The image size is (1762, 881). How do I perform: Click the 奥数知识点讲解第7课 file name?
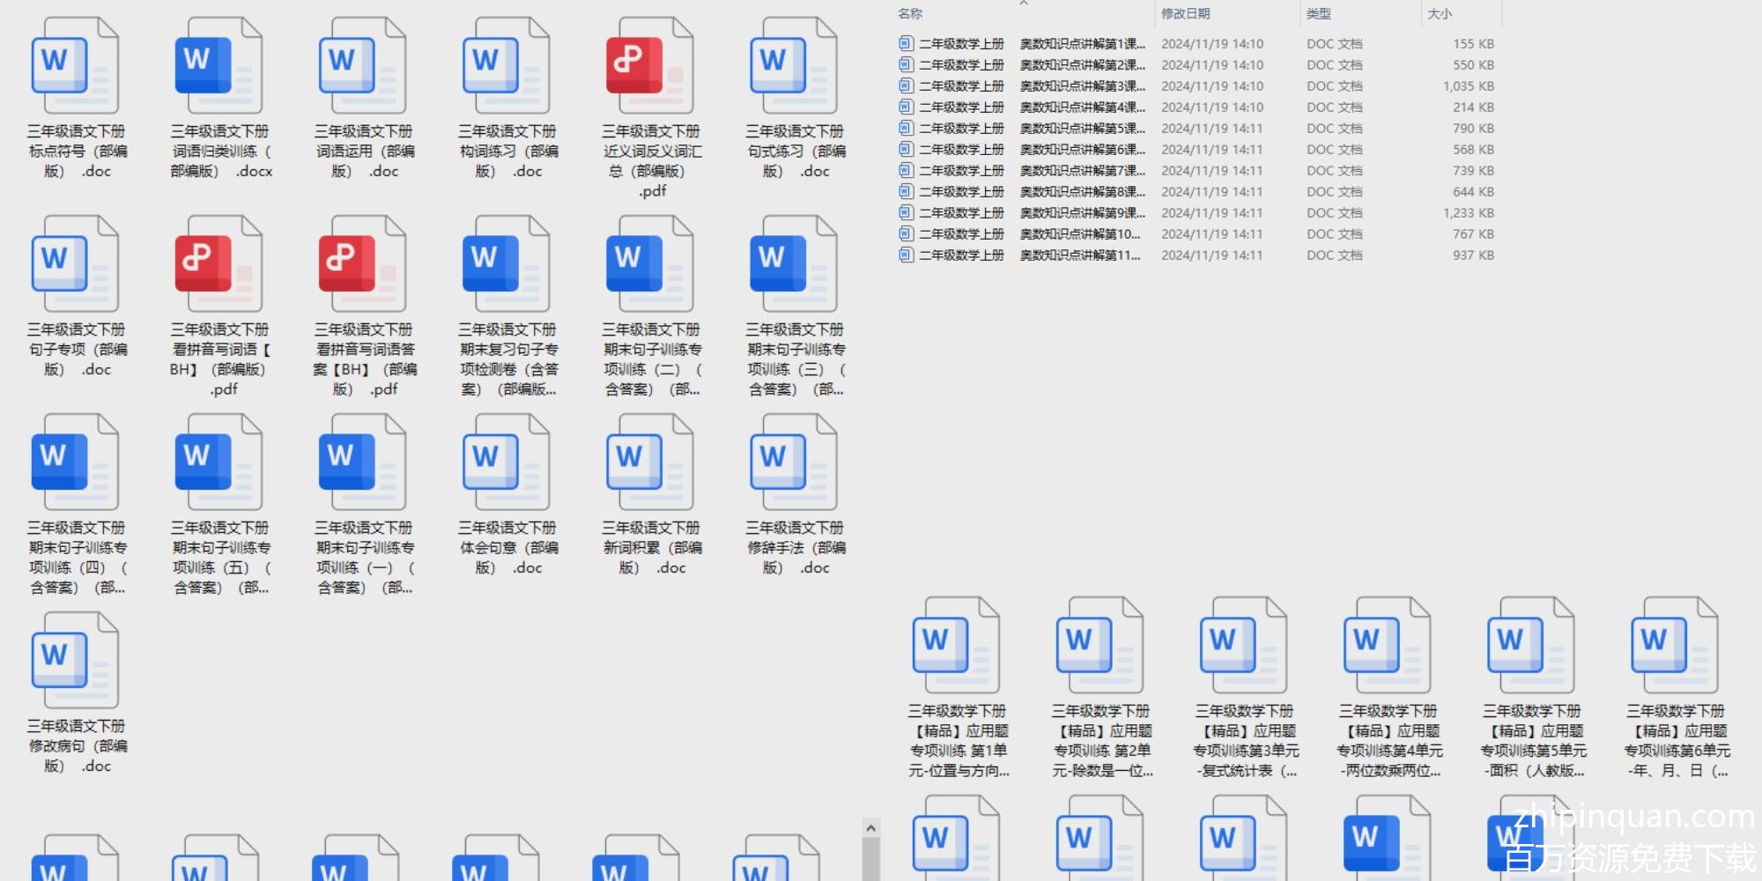pyautogui.click(x=1033, y=170)
